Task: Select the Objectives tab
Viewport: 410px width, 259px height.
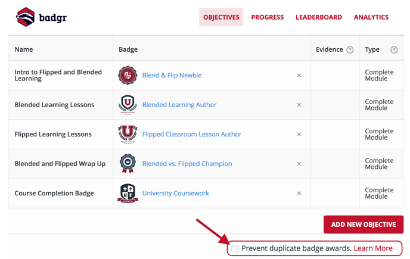Action: coord(221,17)
